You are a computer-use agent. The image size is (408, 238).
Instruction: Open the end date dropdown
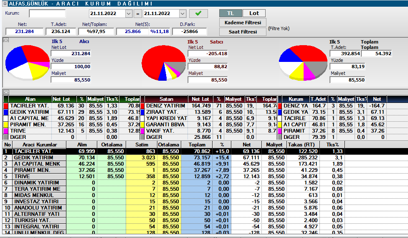pyautogui.click(x=182, y=13)
